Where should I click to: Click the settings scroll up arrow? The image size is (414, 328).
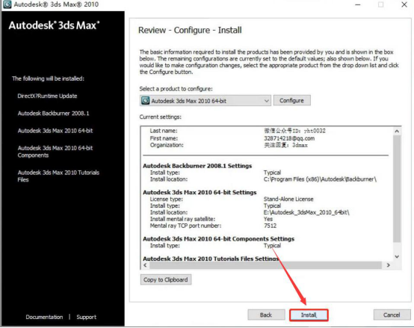click(397, 131)
